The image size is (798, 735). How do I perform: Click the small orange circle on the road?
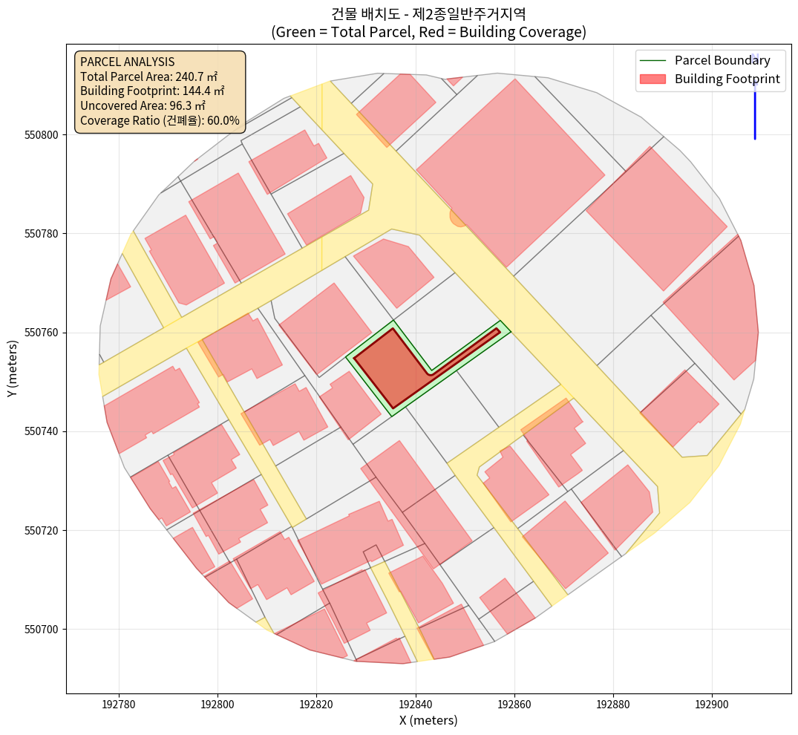pos(459,217)
